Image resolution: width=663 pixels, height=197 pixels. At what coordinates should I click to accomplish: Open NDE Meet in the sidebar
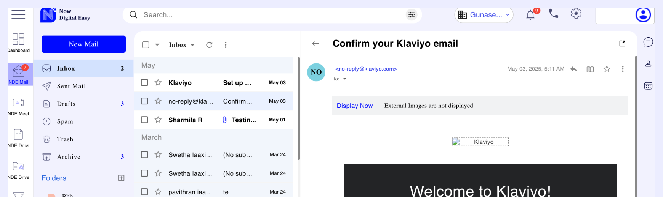(x=18, y=107)
